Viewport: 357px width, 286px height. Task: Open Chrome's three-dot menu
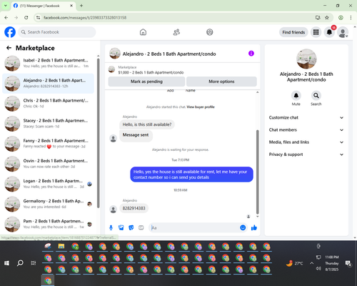pos(351,17)
